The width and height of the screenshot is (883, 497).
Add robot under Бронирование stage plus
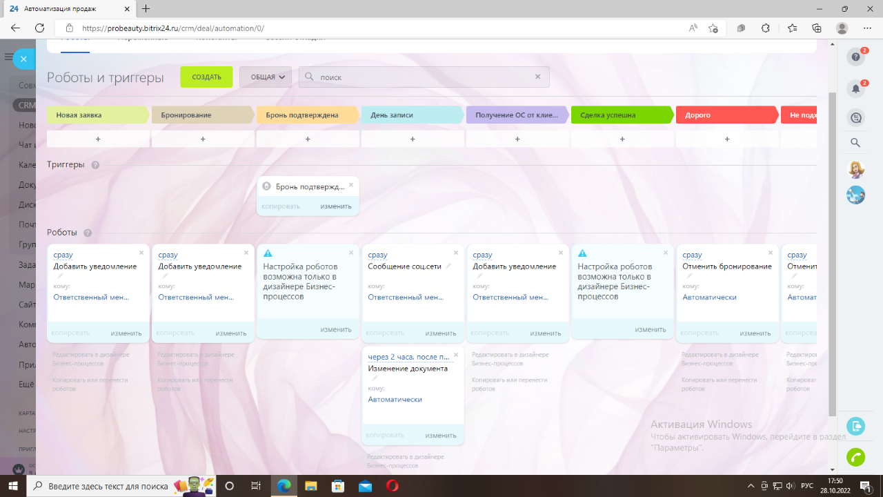[x=203, y=139]
